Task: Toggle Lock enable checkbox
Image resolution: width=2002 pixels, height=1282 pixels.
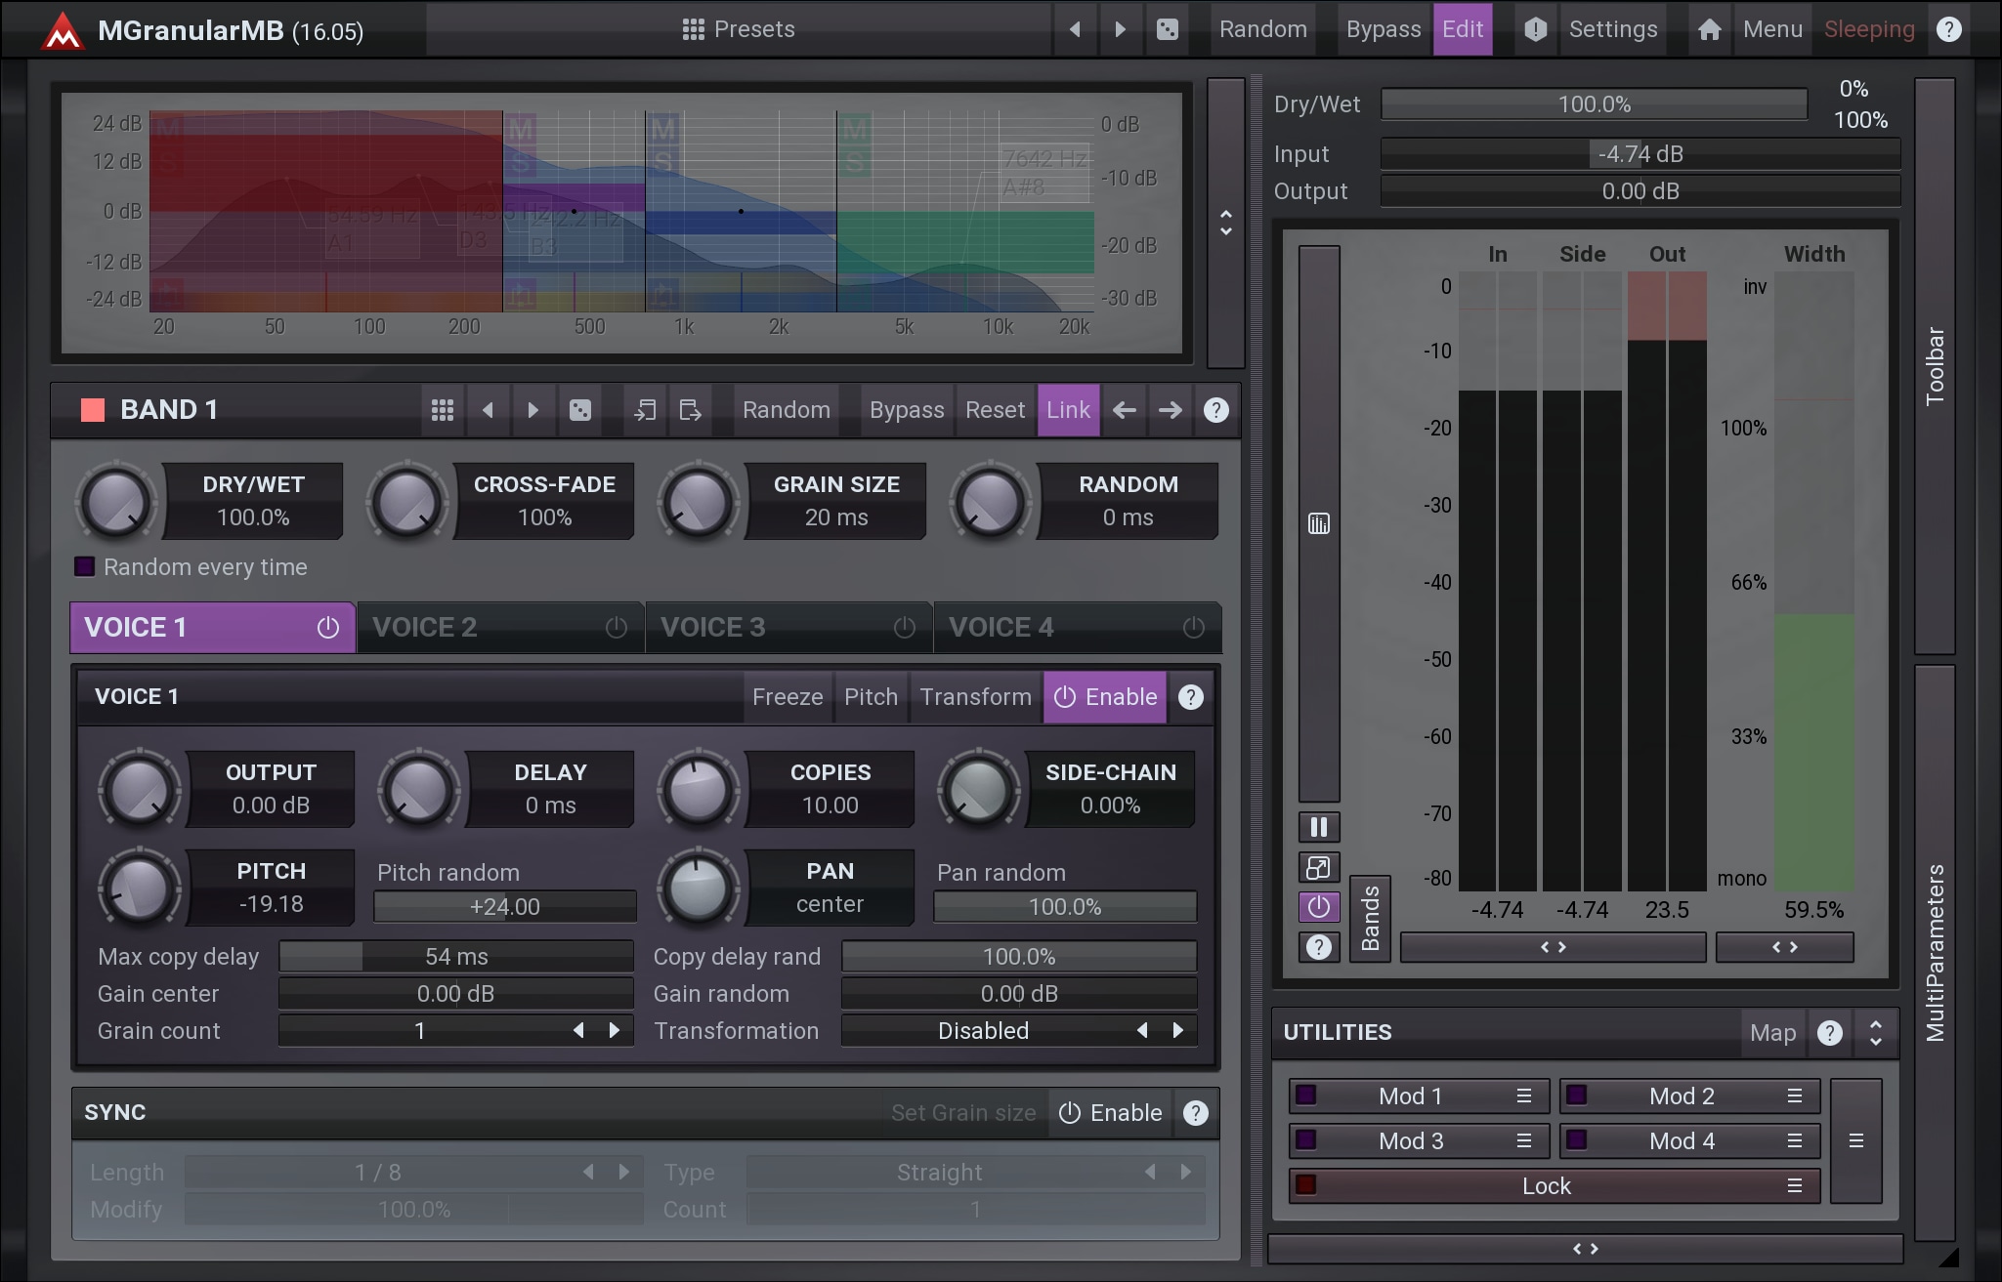Action: [x=1305, y=1185]
